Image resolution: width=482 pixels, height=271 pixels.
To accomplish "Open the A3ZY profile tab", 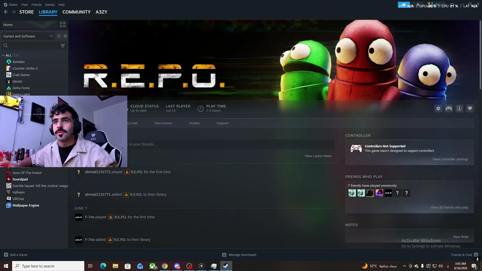I will click(x=101, y=12).
